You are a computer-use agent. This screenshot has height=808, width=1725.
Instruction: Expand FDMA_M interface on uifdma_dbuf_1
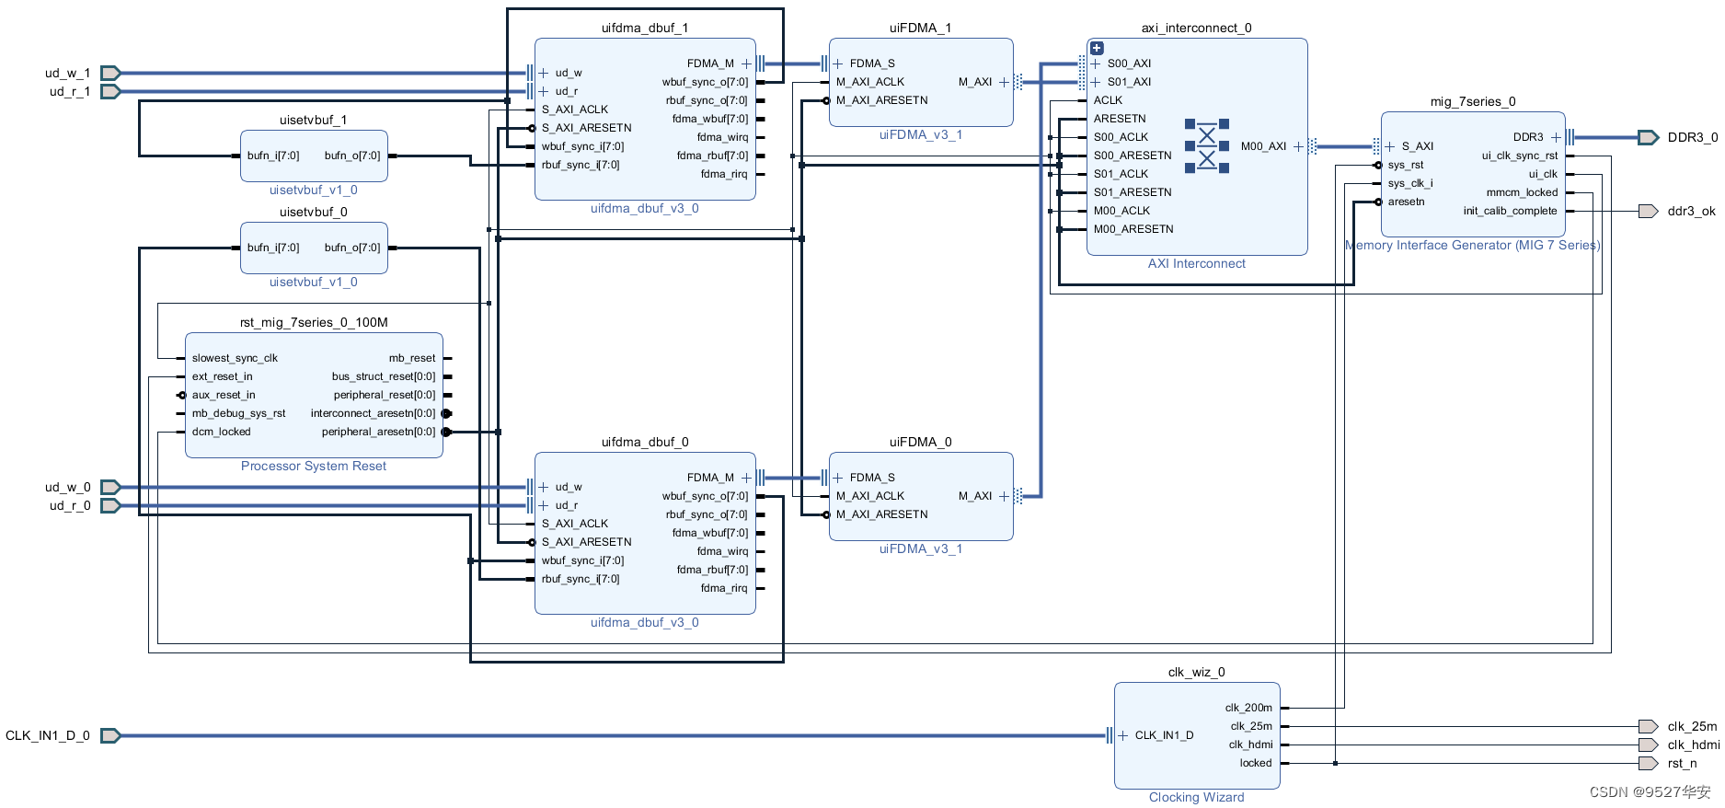click(x=746, y=63)
